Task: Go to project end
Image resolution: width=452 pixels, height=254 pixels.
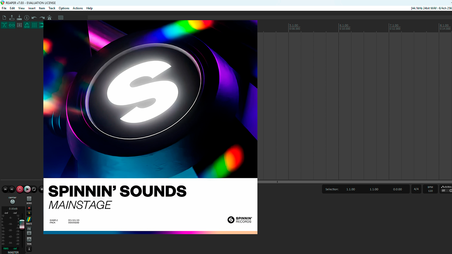Action: tap(12, 189)
